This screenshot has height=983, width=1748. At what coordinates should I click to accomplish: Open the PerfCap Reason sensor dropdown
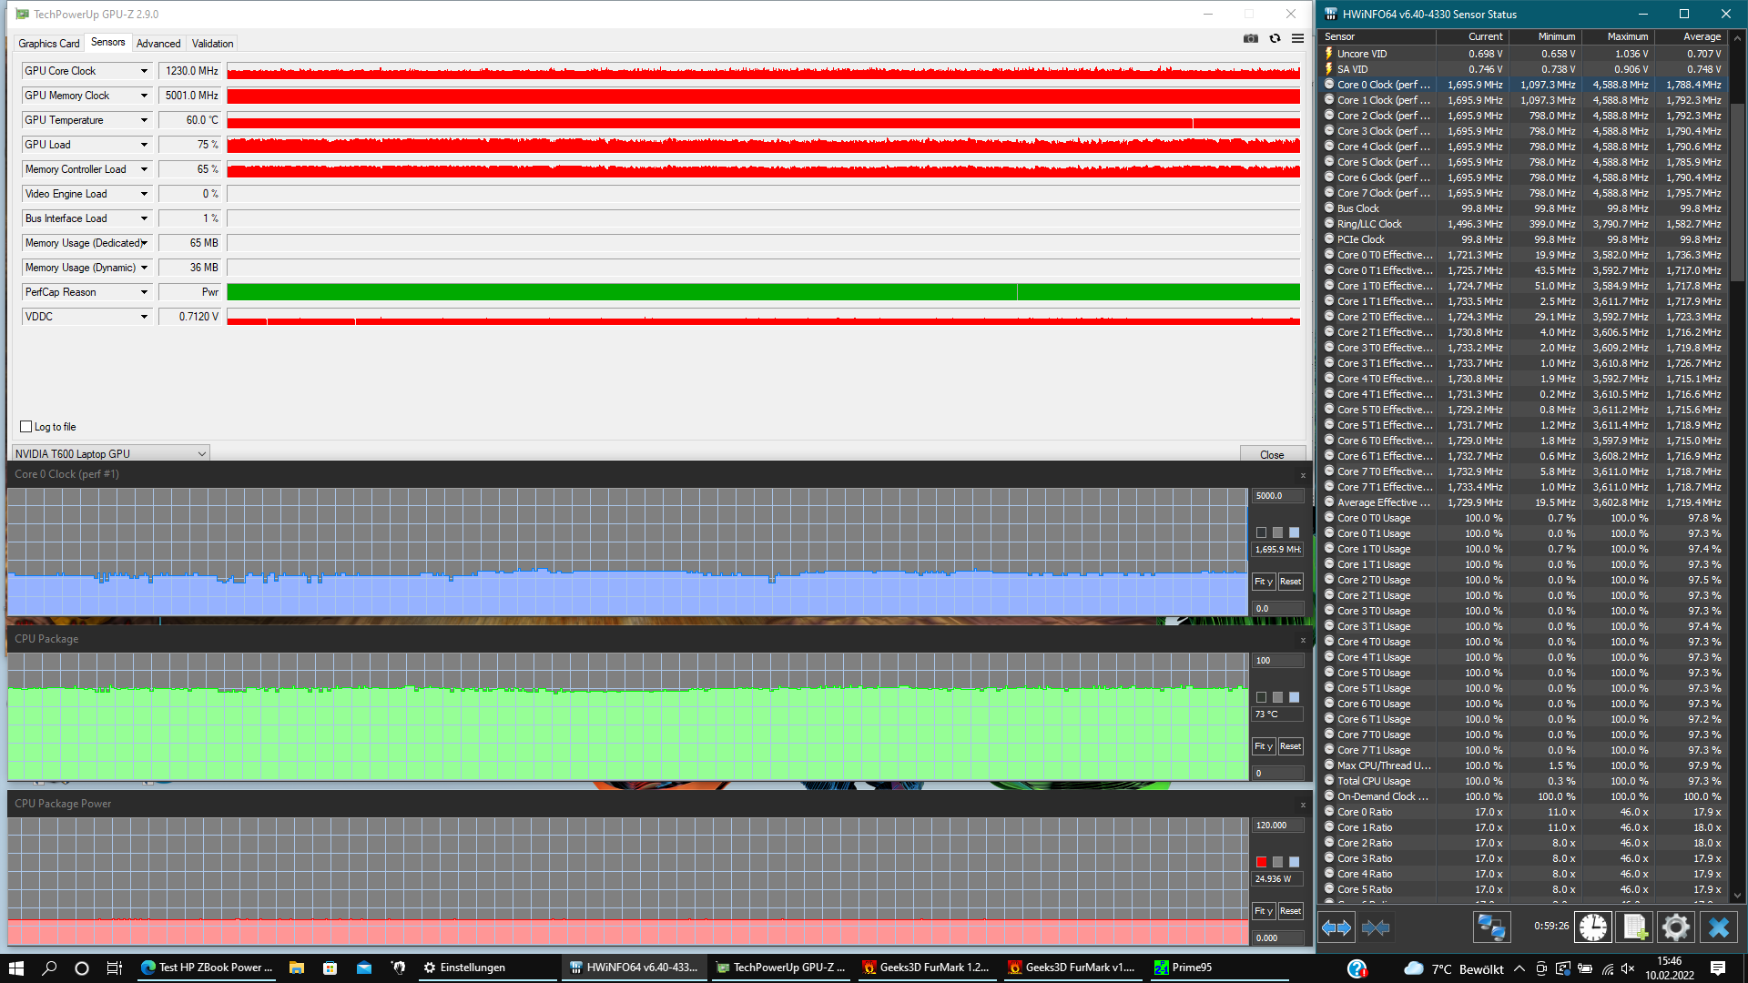144,292
